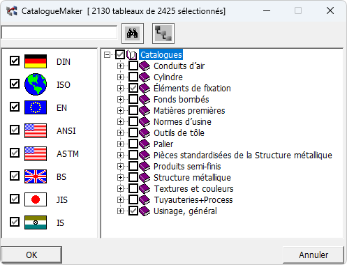Select Pièces standardisées de la Structure métallique
This screenshot has width=347, height=265.
click(x=243, y=156)
